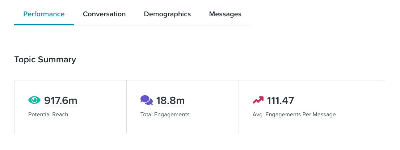
Task: Click the teal eye Potential Reach icon
Action: tap(34, 100)
